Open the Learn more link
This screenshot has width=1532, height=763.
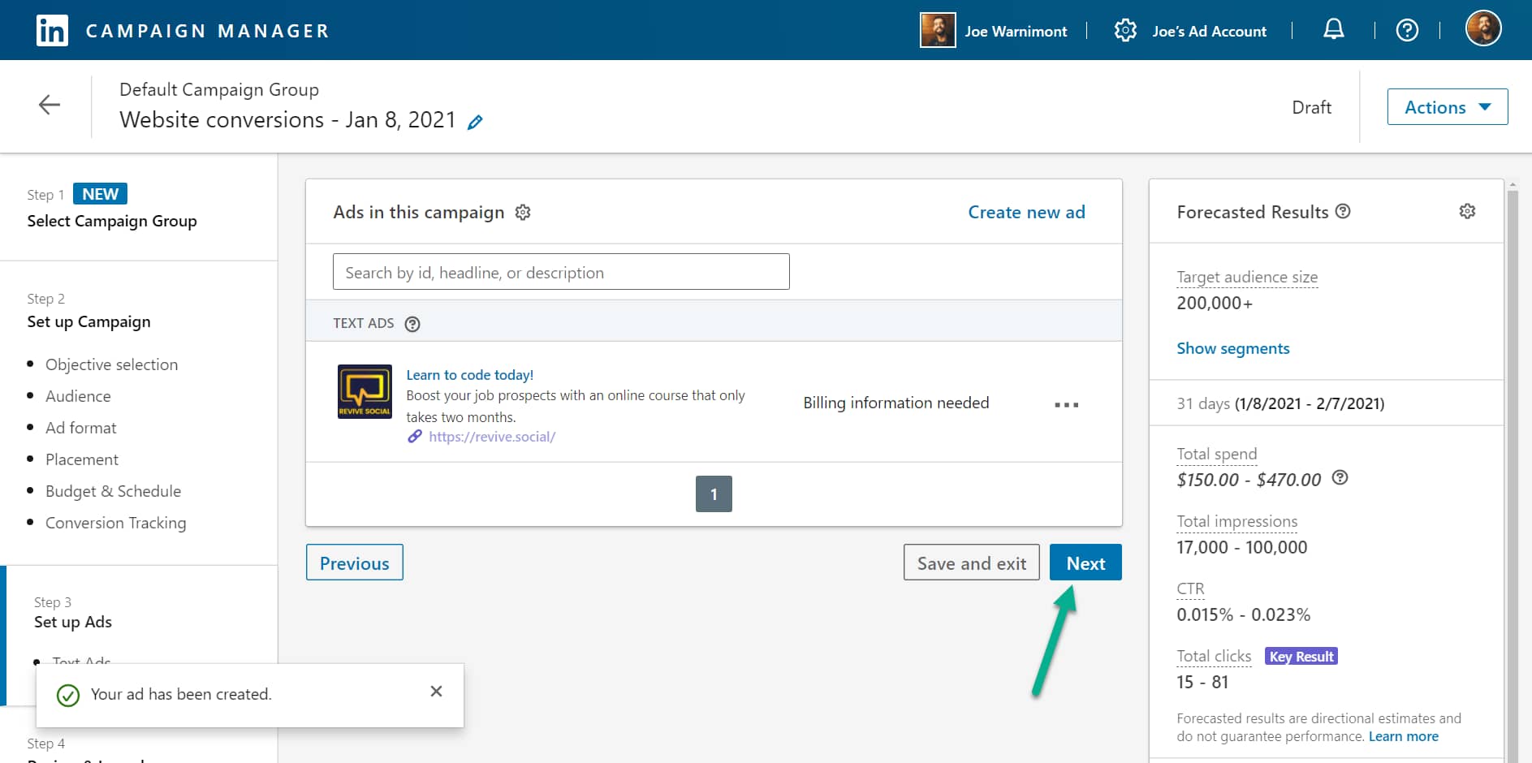(x=1403, y=736)
